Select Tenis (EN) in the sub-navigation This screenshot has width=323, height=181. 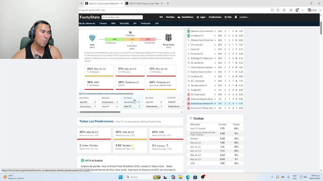124,23
